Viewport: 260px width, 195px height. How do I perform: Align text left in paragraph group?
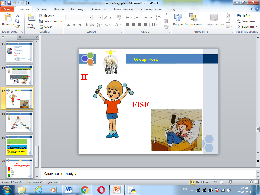pyautogui.click(x=127, y=25)
